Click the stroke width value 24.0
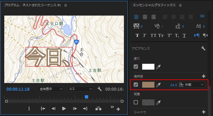 (173, 85)
